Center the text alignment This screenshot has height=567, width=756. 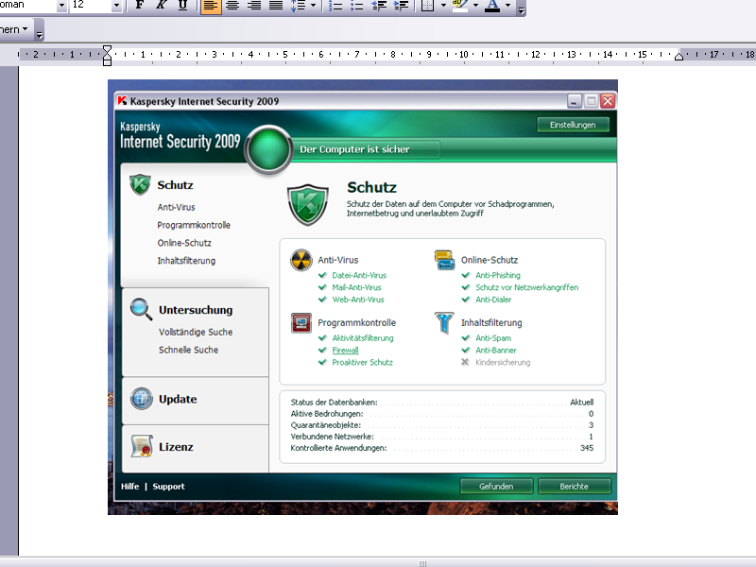(232, 6)
